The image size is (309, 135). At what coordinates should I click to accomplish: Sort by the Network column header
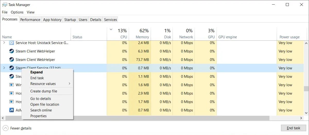click(x=184, y=34)
